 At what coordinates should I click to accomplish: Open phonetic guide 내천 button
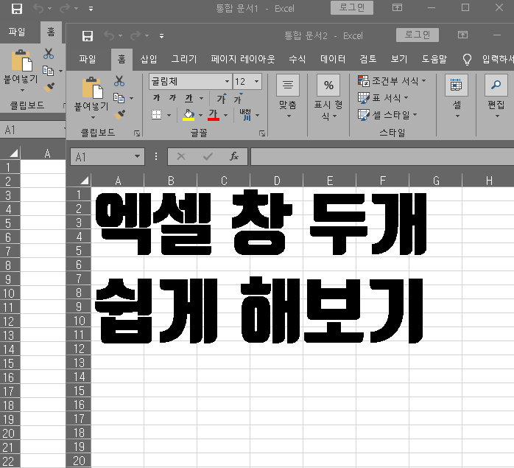[245, 115]
